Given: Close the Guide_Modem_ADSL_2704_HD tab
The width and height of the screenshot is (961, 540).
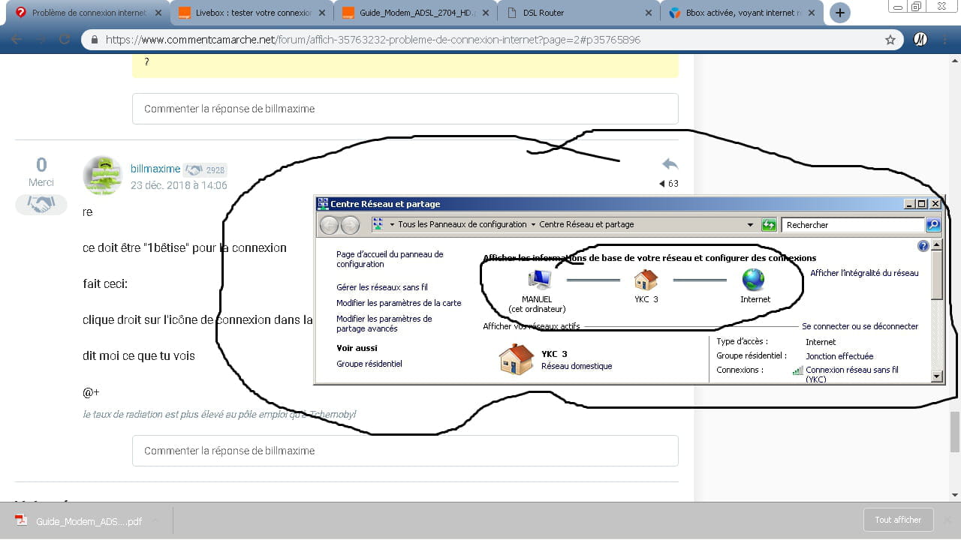Looking at the screenshot, I should coord(484,13).
